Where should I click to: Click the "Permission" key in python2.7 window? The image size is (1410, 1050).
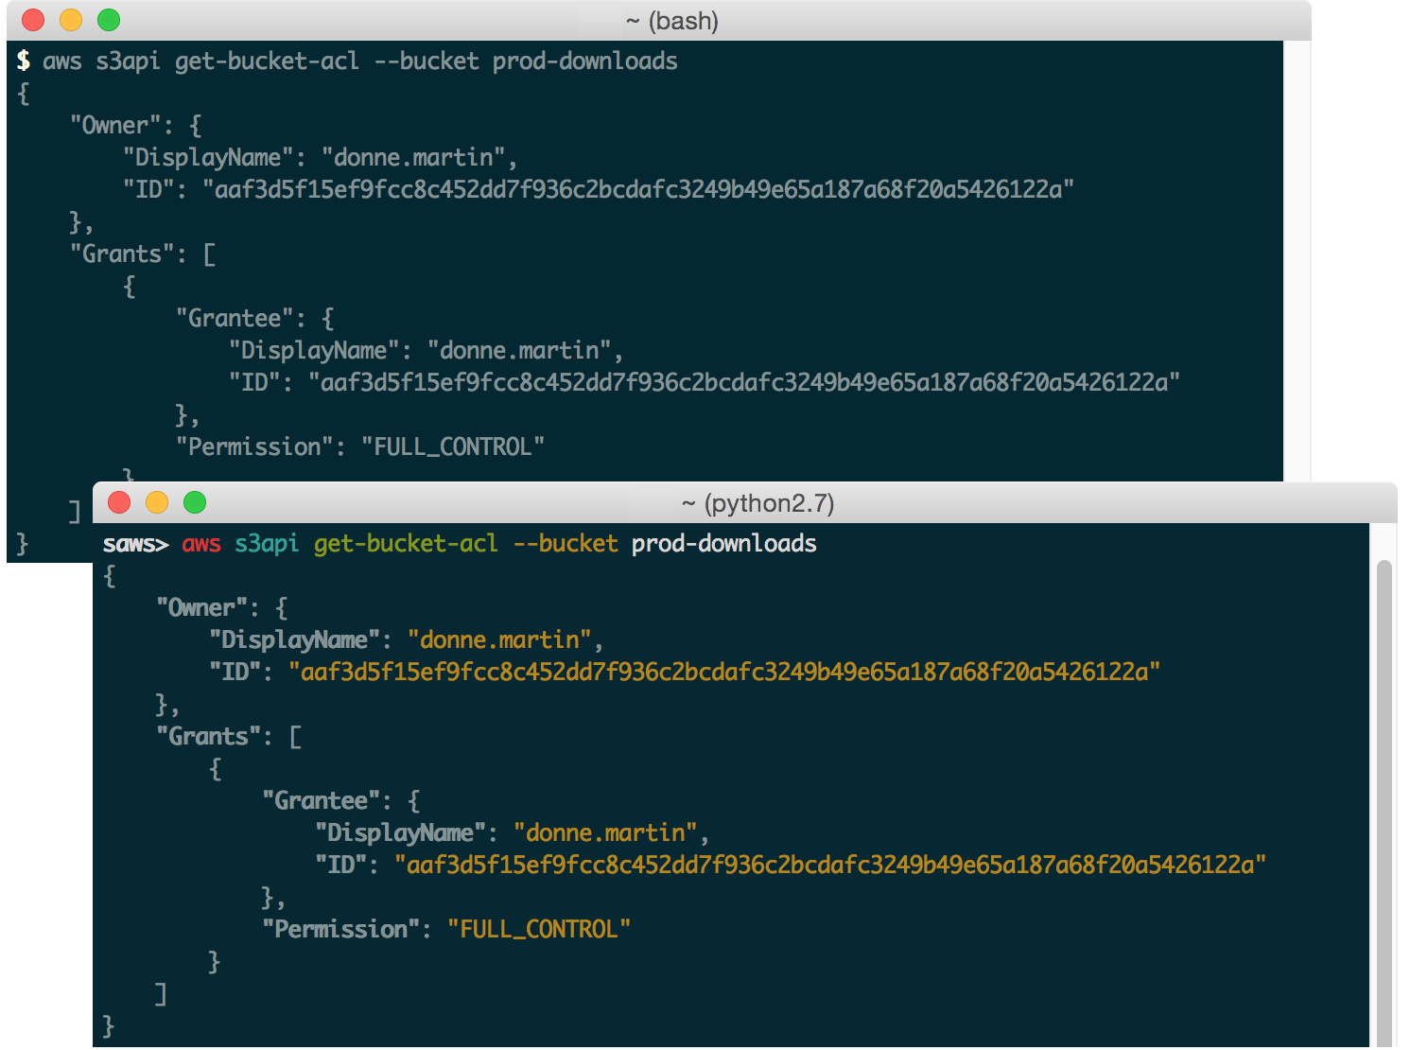point(340,929)
